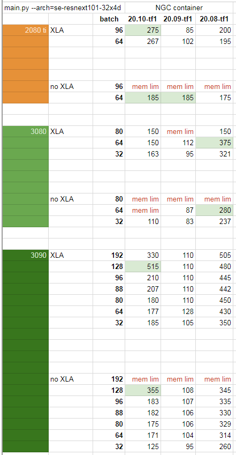Viewport: 236px width, 455px height.
Task: Select the main.py --arch=se-resnext101-32x4d header cell
Action: pyautogui.click(x=64, y=8)
